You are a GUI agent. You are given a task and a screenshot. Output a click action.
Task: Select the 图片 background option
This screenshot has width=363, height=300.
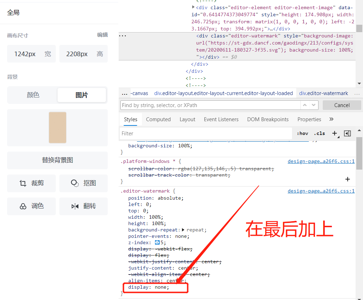pyautogui.click(x=82, y=95)
